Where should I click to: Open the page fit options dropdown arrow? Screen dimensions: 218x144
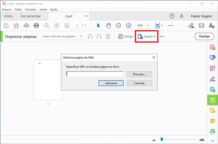162,25
